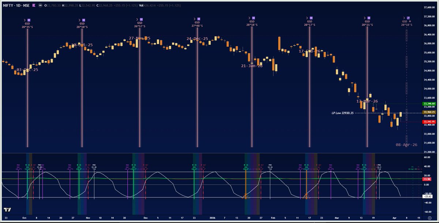Click the Dec label on time axis
The image size is (439, 223).
pyautogui.click(x=145, y=218)
